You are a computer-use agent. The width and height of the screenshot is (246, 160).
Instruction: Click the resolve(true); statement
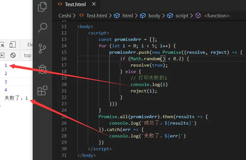(x=149, y=65)
